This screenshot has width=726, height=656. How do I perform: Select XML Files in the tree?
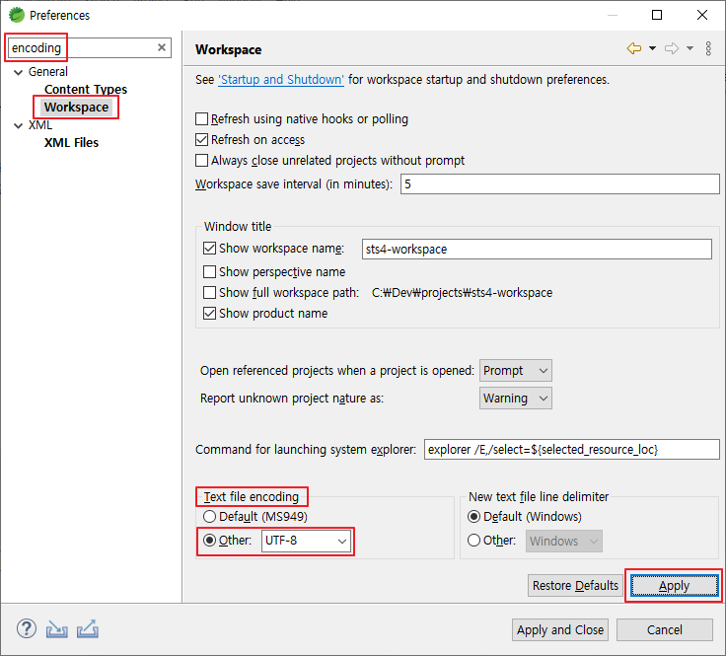point(71,143)
